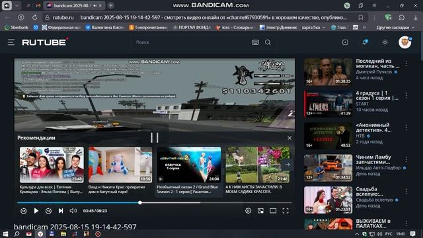Show next recommendations with the arrow
The width and height of the screenshot is (423, 238).
click(x=288, y=165)
